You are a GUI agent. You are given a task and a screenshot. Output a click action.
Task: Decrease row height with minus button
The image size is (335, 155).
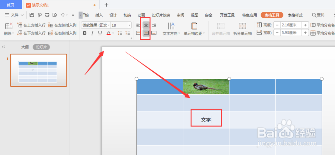277,25
